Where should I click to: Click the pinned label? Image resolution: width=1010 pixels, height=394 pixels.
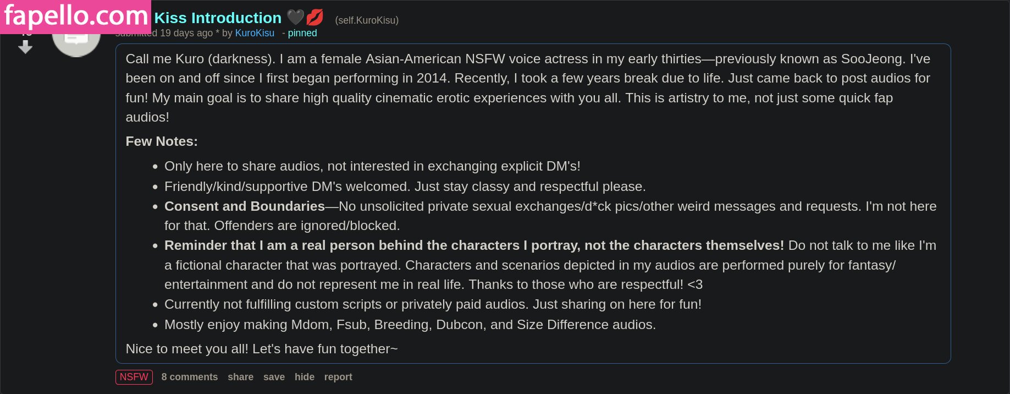coord(302,33)
